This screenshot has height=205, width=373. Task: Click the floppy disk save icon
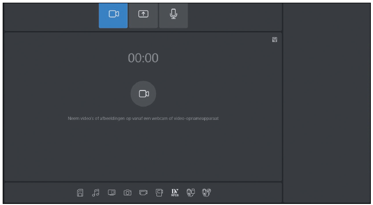click(x=274, y=40)
